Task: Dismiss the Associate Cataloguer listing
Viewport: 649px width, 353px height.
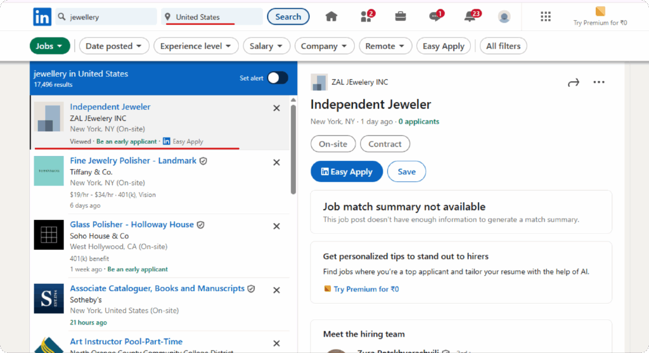Action: click(x=276, y=290)
